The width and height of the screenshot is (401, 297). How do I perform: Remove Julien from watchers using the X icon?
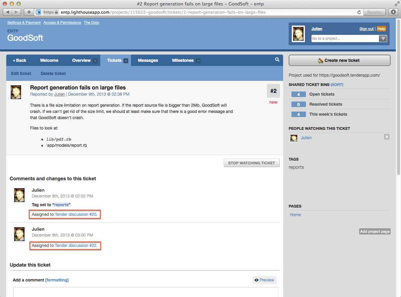(x=387, y=137)
